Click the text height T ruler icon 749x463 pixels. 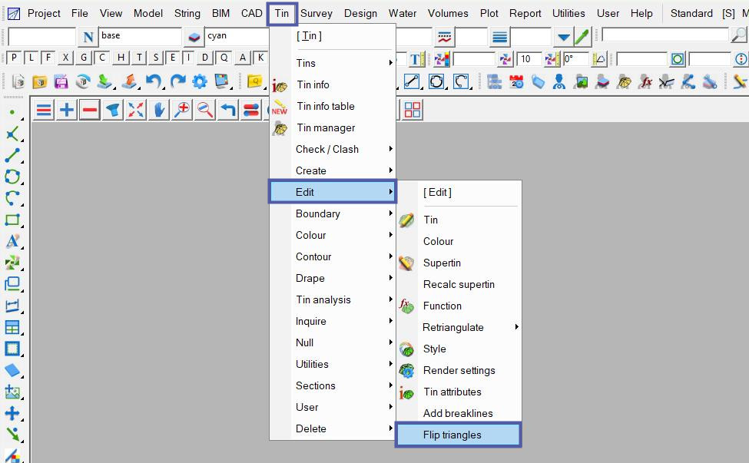click(416, 59)
